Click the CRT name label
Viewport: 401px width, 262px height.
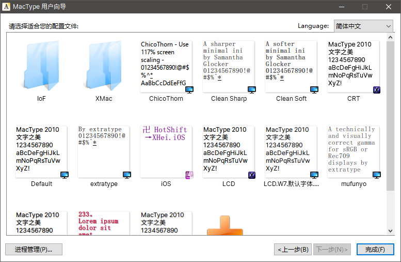[x=354, y=99]
